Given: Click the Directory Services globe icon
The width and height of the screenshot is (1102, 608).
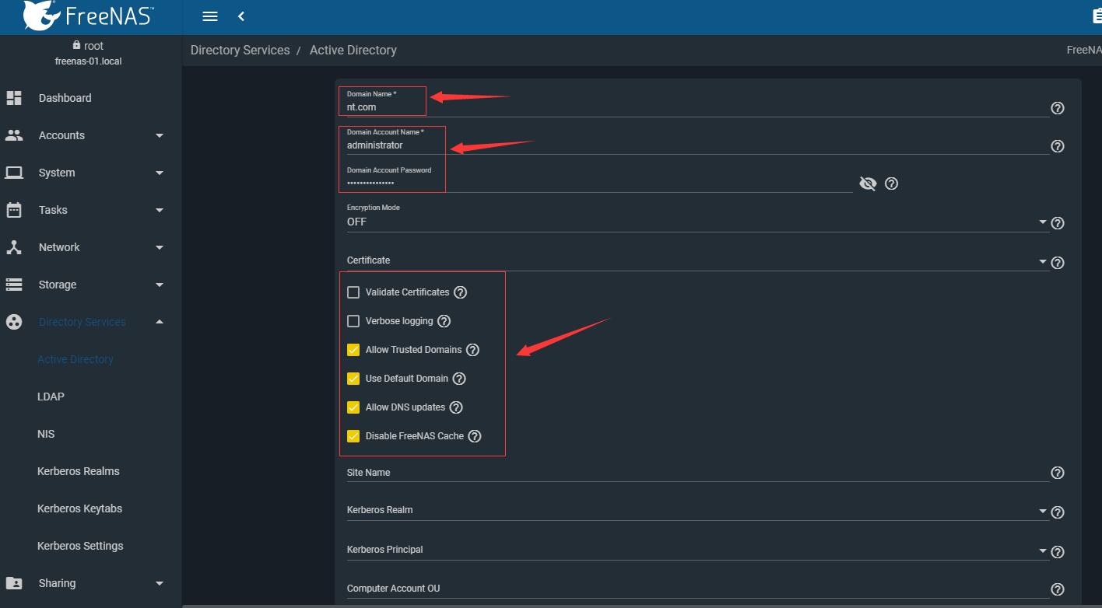Looking at the screenshot, I should tap(15, 321).
